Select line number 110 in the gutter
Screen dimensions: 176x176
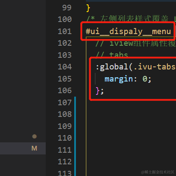[x=65, y=138]
